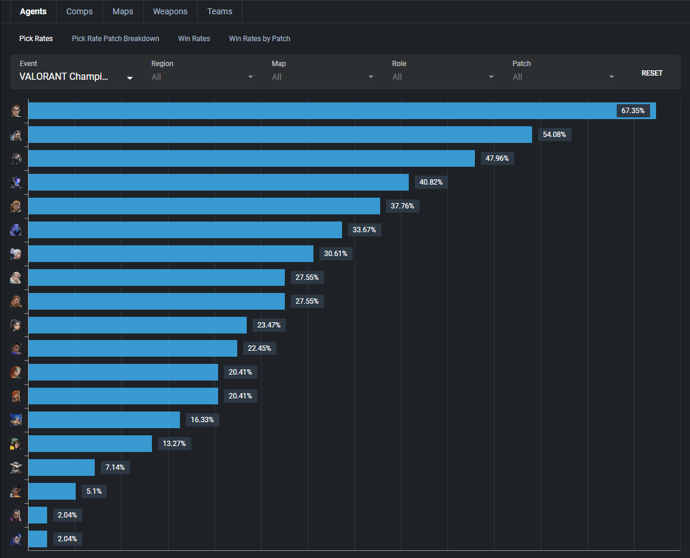The width and height of the screenshot is (690, 558).
Task: Expand the Role filter dropdown
Action: click(443, 76)
